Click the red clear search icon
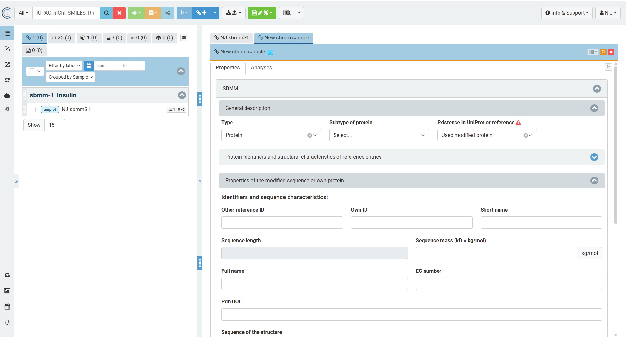Screen dimensions: 626x337 click(119, 13)
